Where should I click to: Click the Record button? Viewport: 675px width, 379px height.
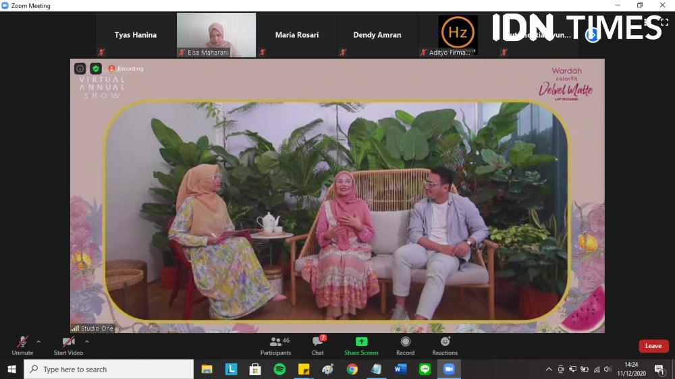[x=405, y=346]
